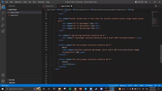Image resolution: width=162 pixels, height=91 pixels.
Task: Open the Explorer view in activity bar
Action: 3,7
